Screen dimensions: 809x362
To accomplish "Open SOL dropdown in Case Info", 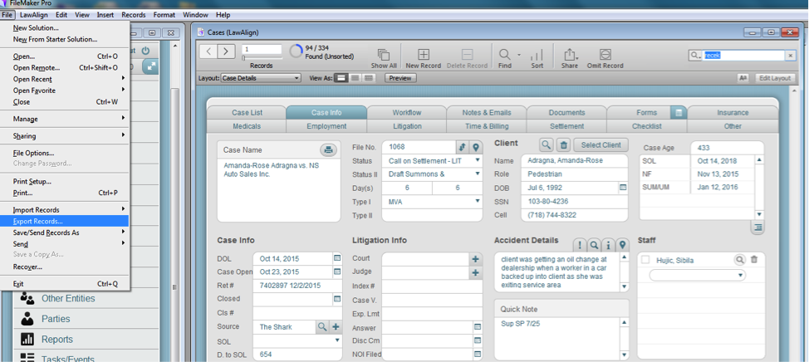I will tap(337, 340).
